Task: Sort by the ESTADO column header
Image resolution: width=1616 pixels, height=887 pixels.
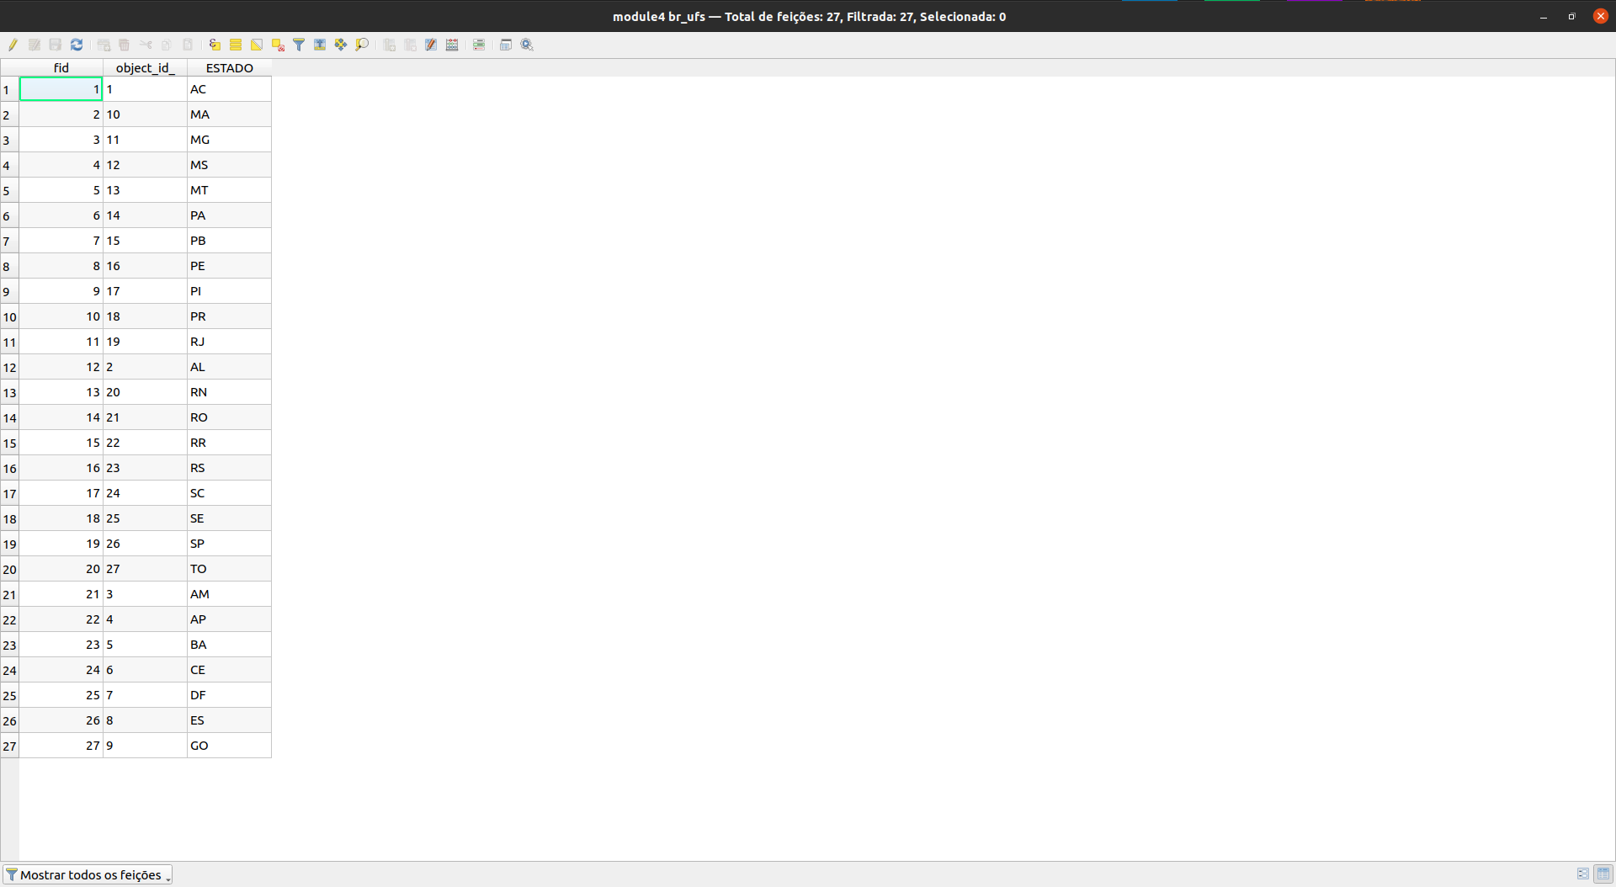Action: [x=229, y=68]
